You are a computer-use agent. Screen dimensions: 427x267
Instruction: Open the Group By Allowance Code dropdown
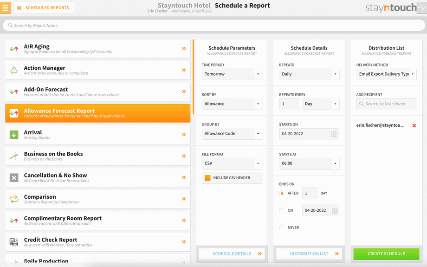coord(232,134)
